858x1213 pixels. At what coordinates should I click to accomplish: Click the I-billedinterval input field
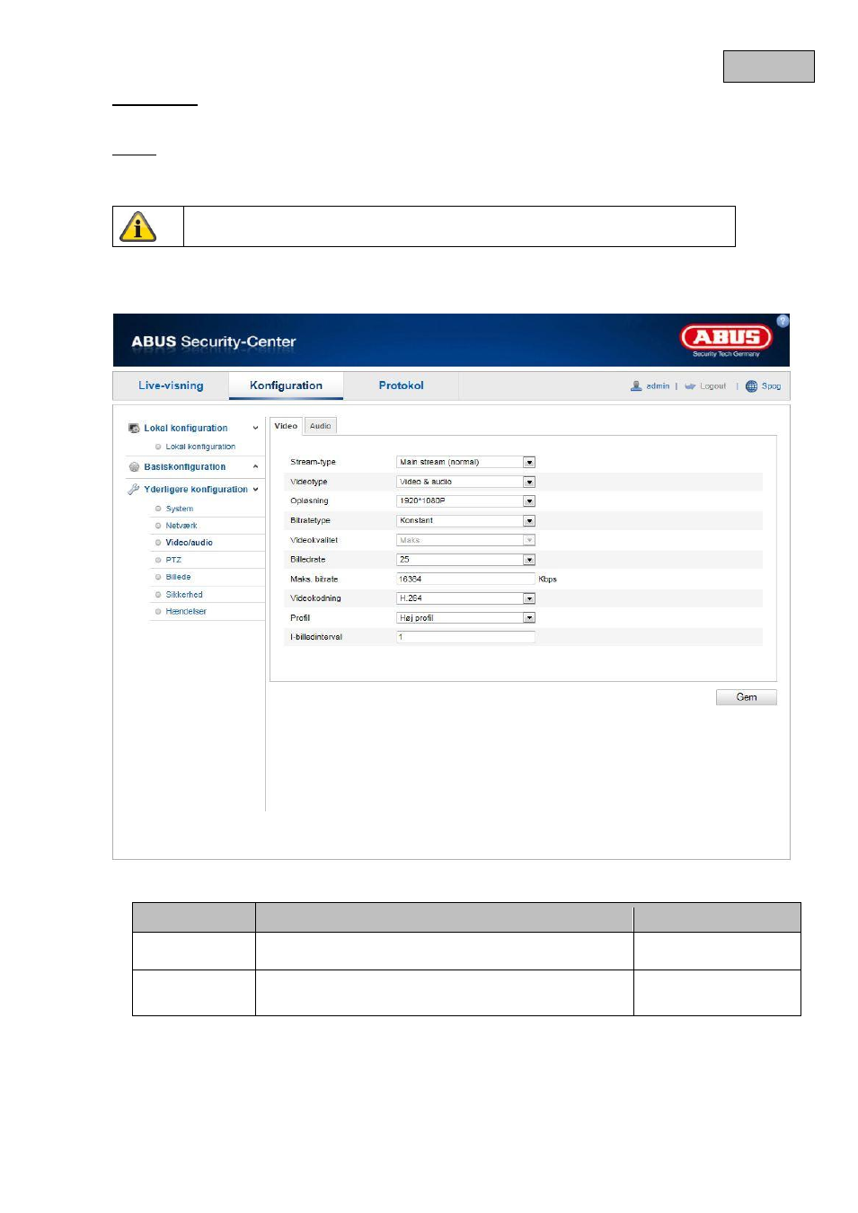[x=465, y=637]
